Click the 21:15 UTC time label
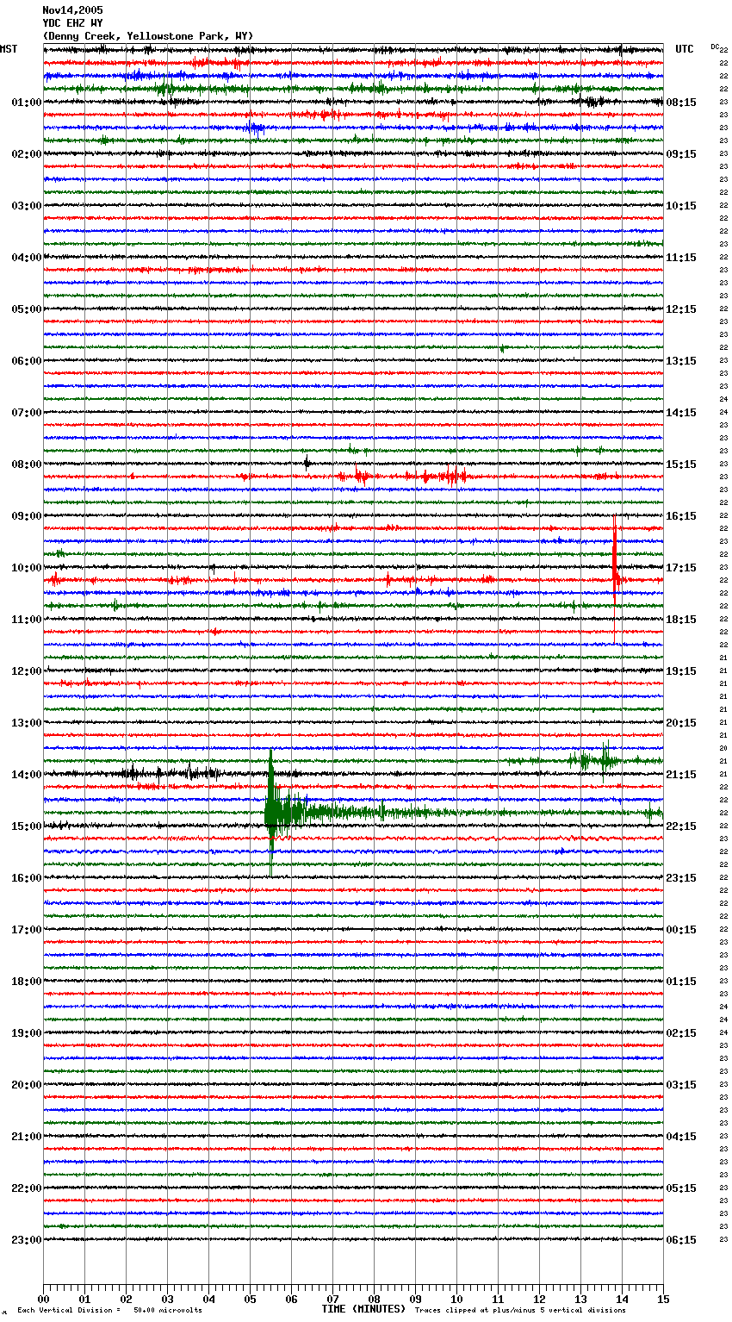 coord(681,775)
